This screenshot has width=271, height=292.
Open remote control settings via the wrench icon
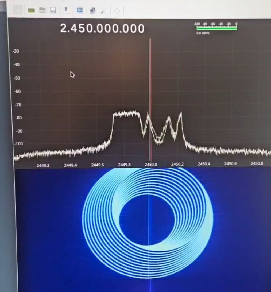(103, 11)
